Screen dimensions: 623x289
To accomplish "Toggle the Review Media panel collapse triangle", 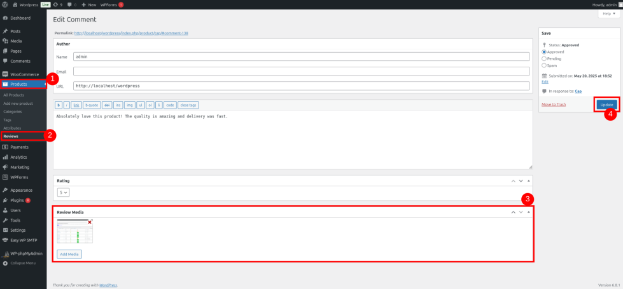I will pyautogui.click(x=528, y=212).
